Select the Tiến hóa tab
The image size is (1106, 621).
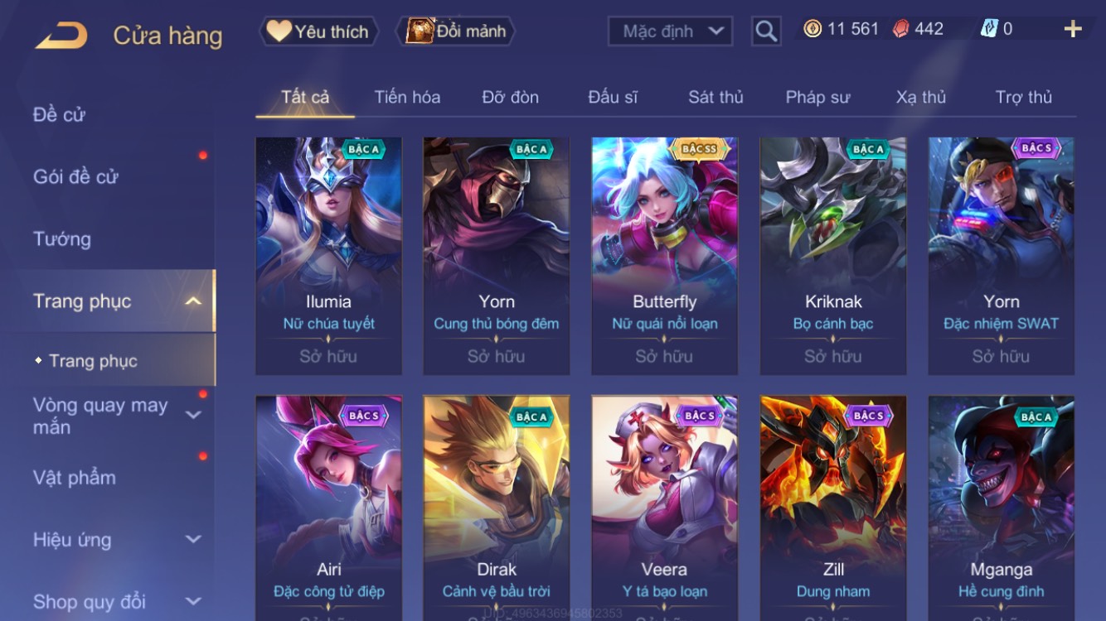[407, 97]
